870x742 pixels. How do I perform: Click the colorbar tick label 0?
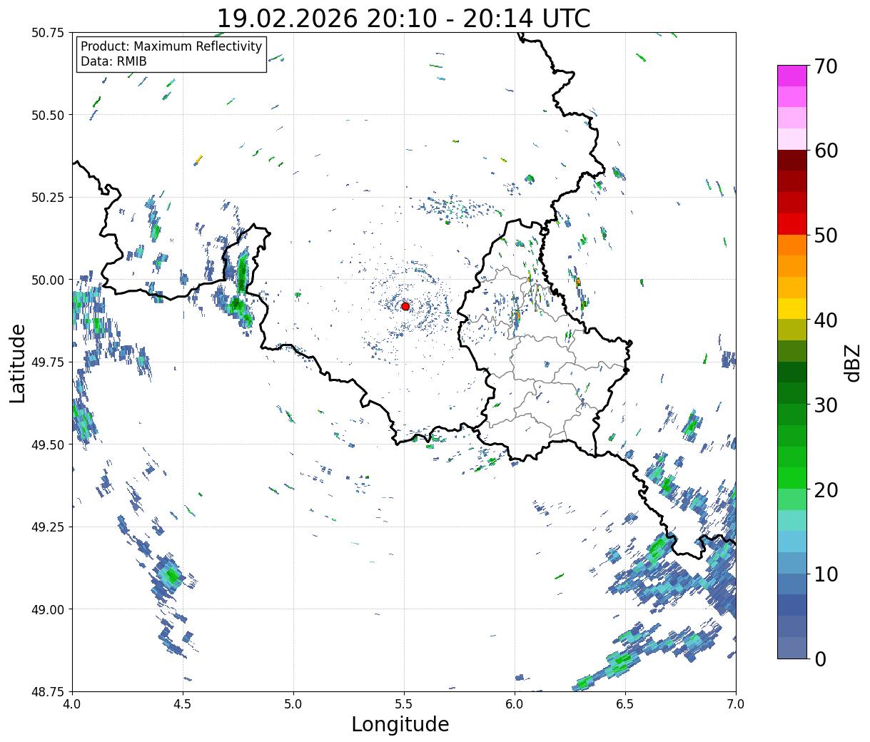click(x=820, y=659)
